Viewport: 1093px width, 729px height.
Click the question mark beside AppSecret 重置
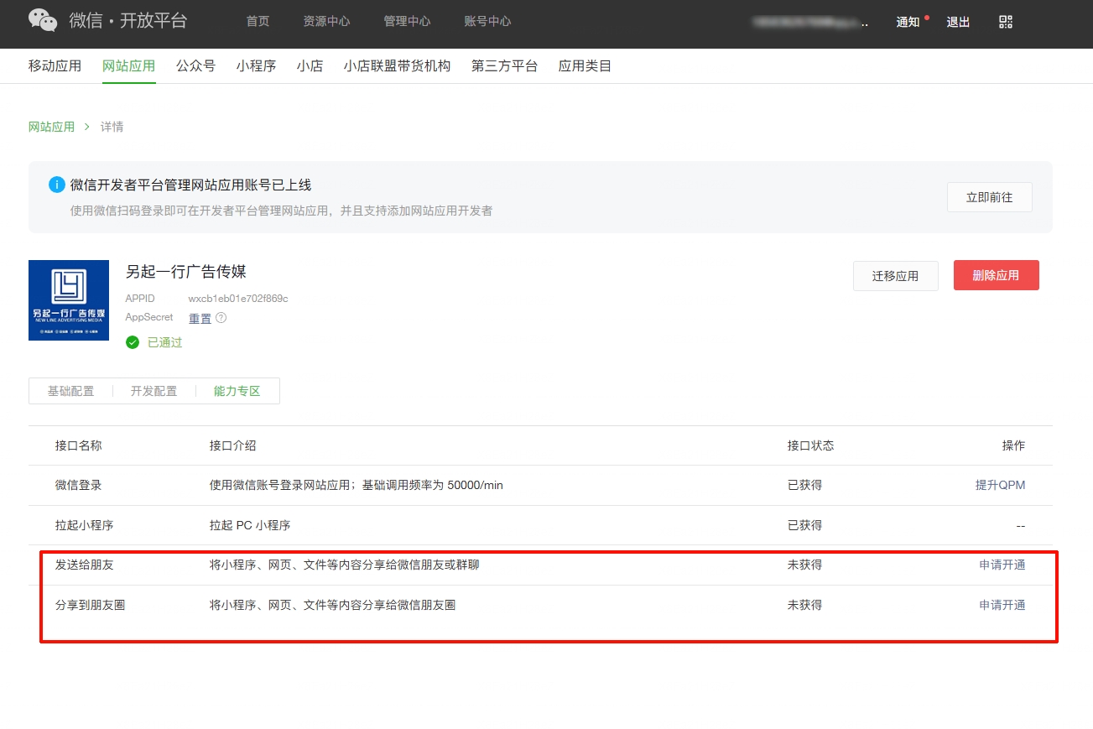tap(220, 318)
